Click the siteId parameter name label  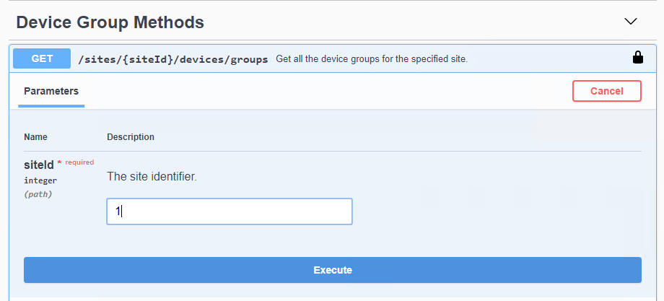click(x=39, y=165)
